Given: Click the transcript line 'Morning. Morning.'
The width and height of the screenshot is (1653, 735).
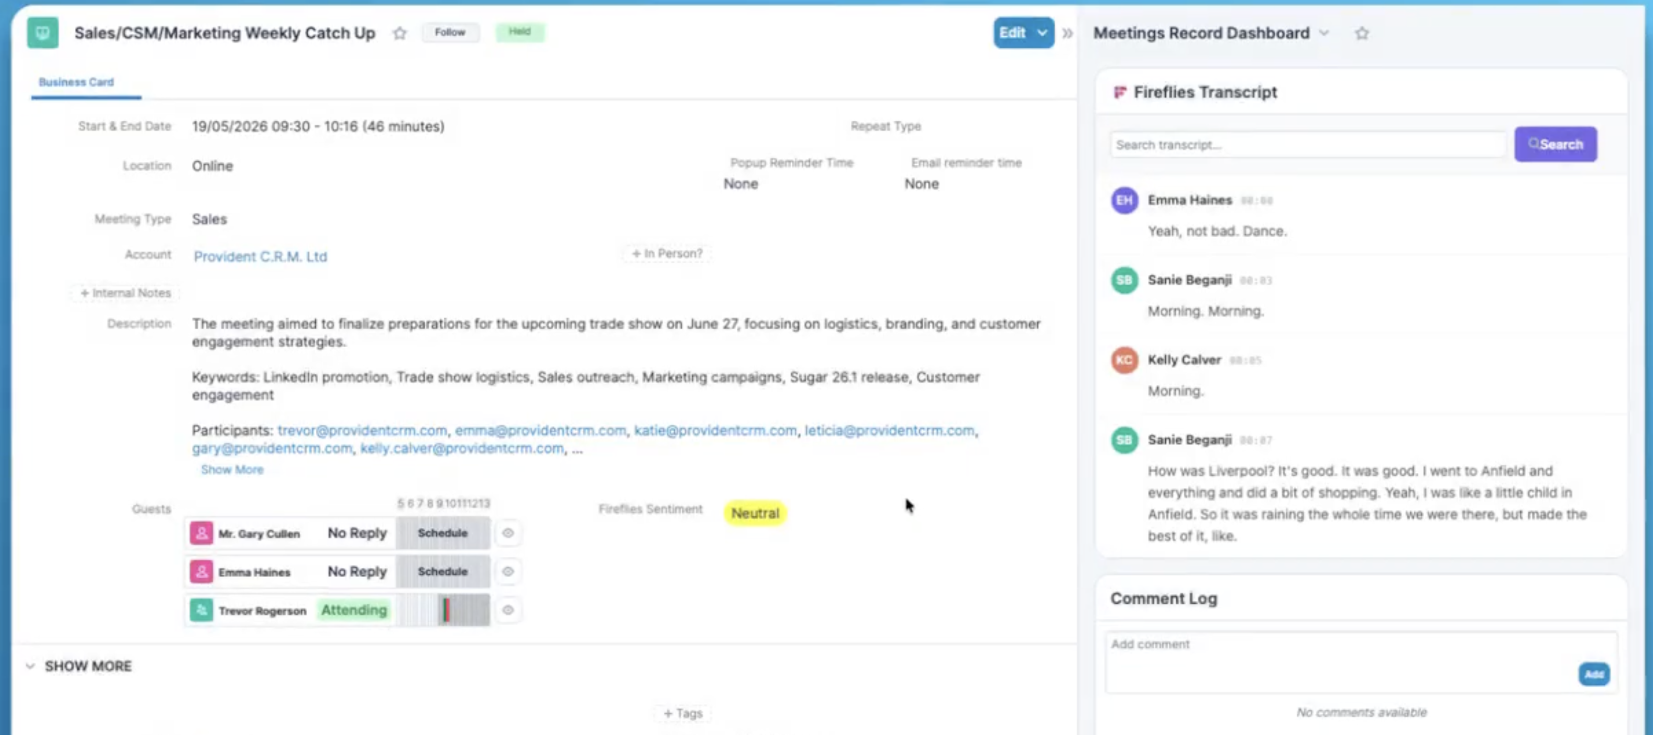Looking at the screenshot, I should coord(1206,311).
